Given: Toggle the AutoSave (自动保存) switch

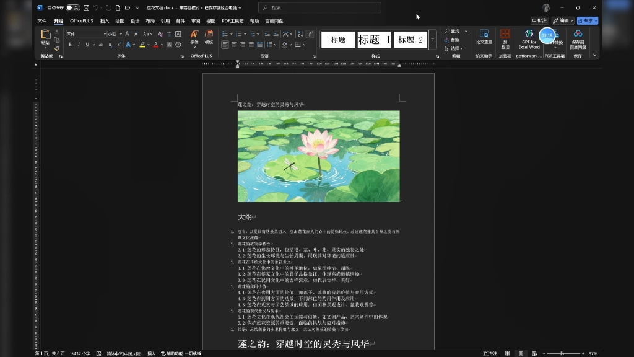Looking at the screenshot, I should (73, 7).
